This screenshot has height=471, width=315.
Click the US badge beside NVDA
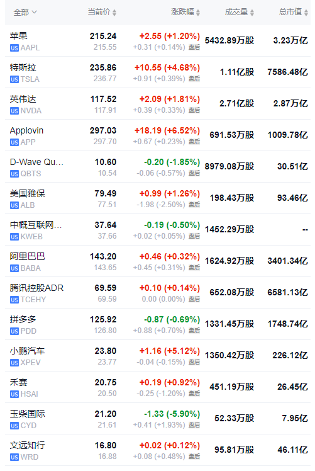pos(14,111)
